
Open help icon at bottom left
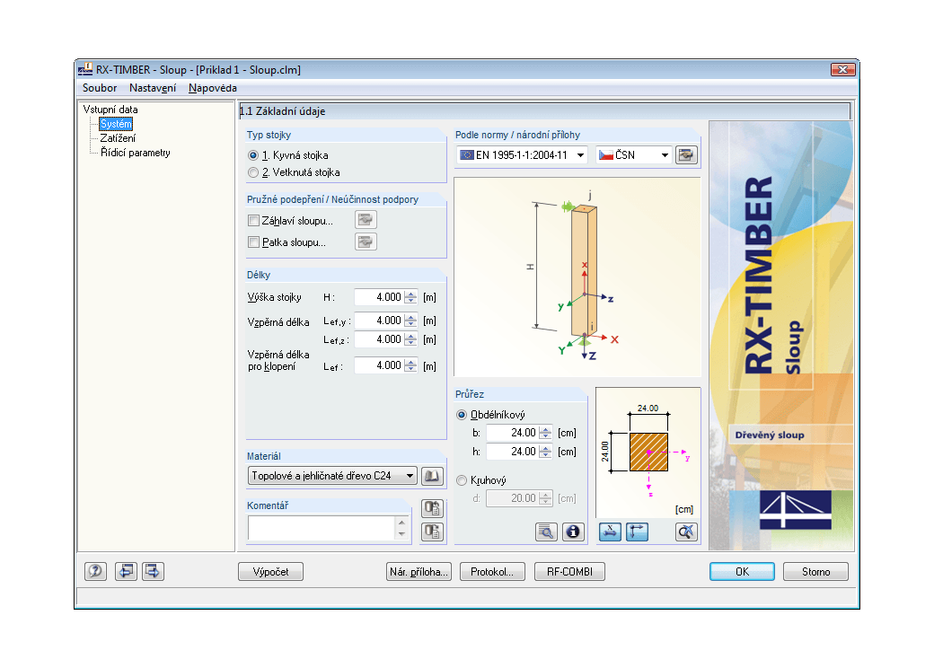point(95,572)
